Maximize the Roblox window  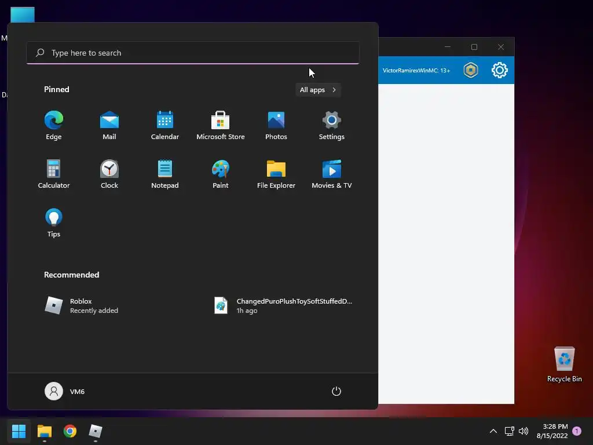474,47
